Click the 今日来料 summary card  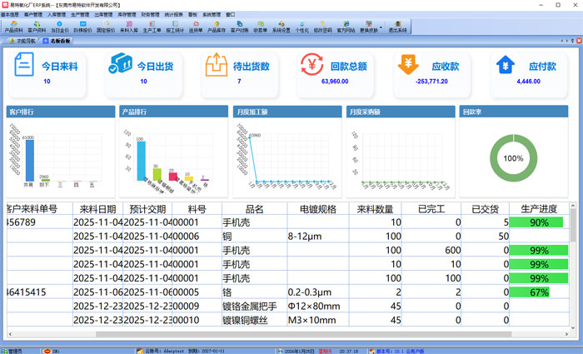(x=47, y=71)
